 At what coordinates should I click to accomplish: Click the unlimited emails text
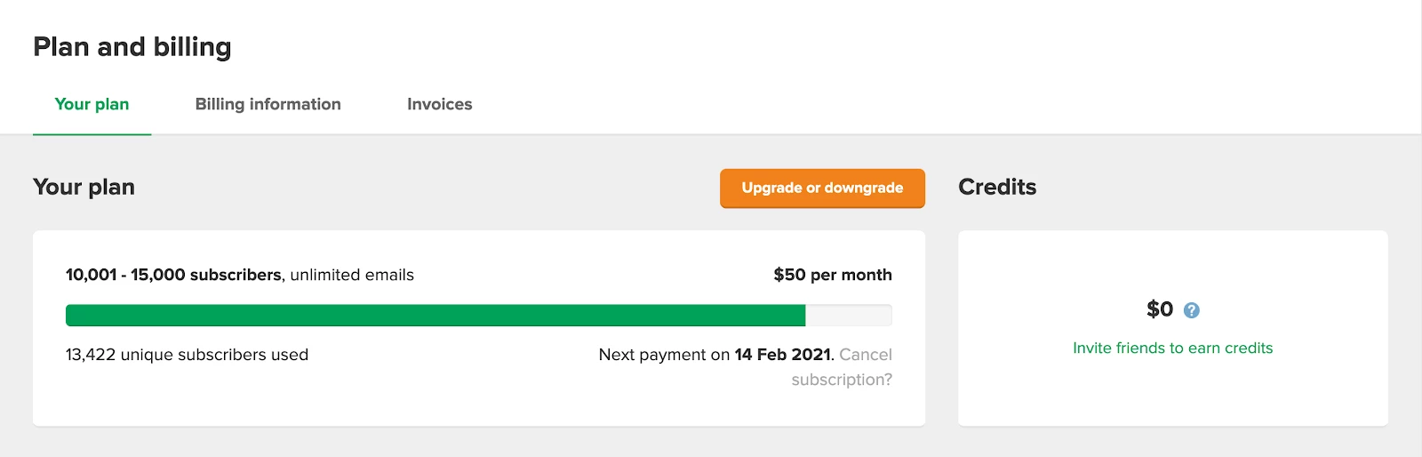point(352,275)
